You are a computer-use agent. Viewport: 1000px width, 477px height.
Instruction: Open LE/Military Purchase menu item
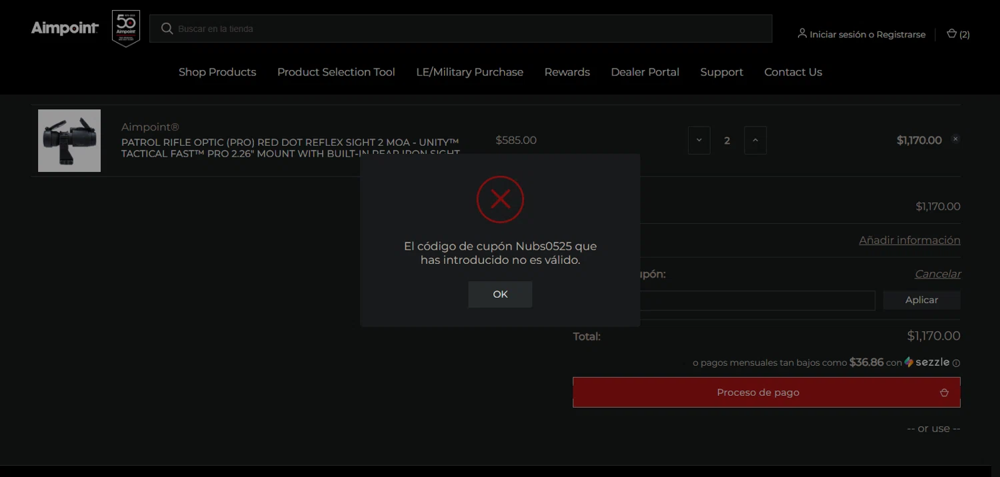(x=469, y=72)
